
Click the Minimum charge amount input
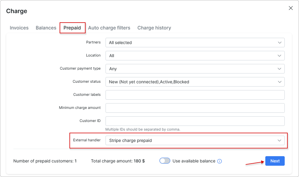pos(195,108)
